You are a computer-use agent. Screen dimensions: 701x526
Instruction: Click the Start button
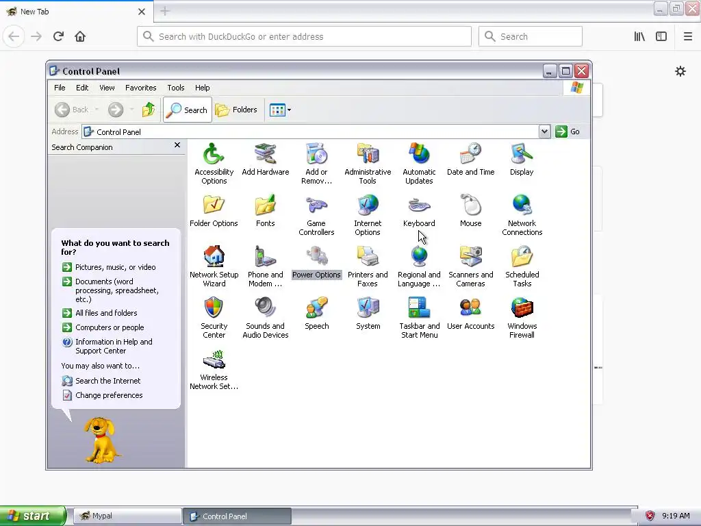click(x=33, y=516)
